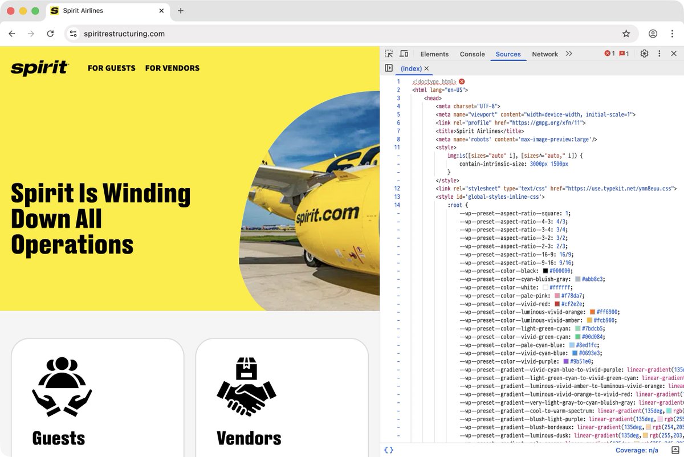Click the meta charset="UTF-8" line
684x457 pixels.
[x=468, y=106]
